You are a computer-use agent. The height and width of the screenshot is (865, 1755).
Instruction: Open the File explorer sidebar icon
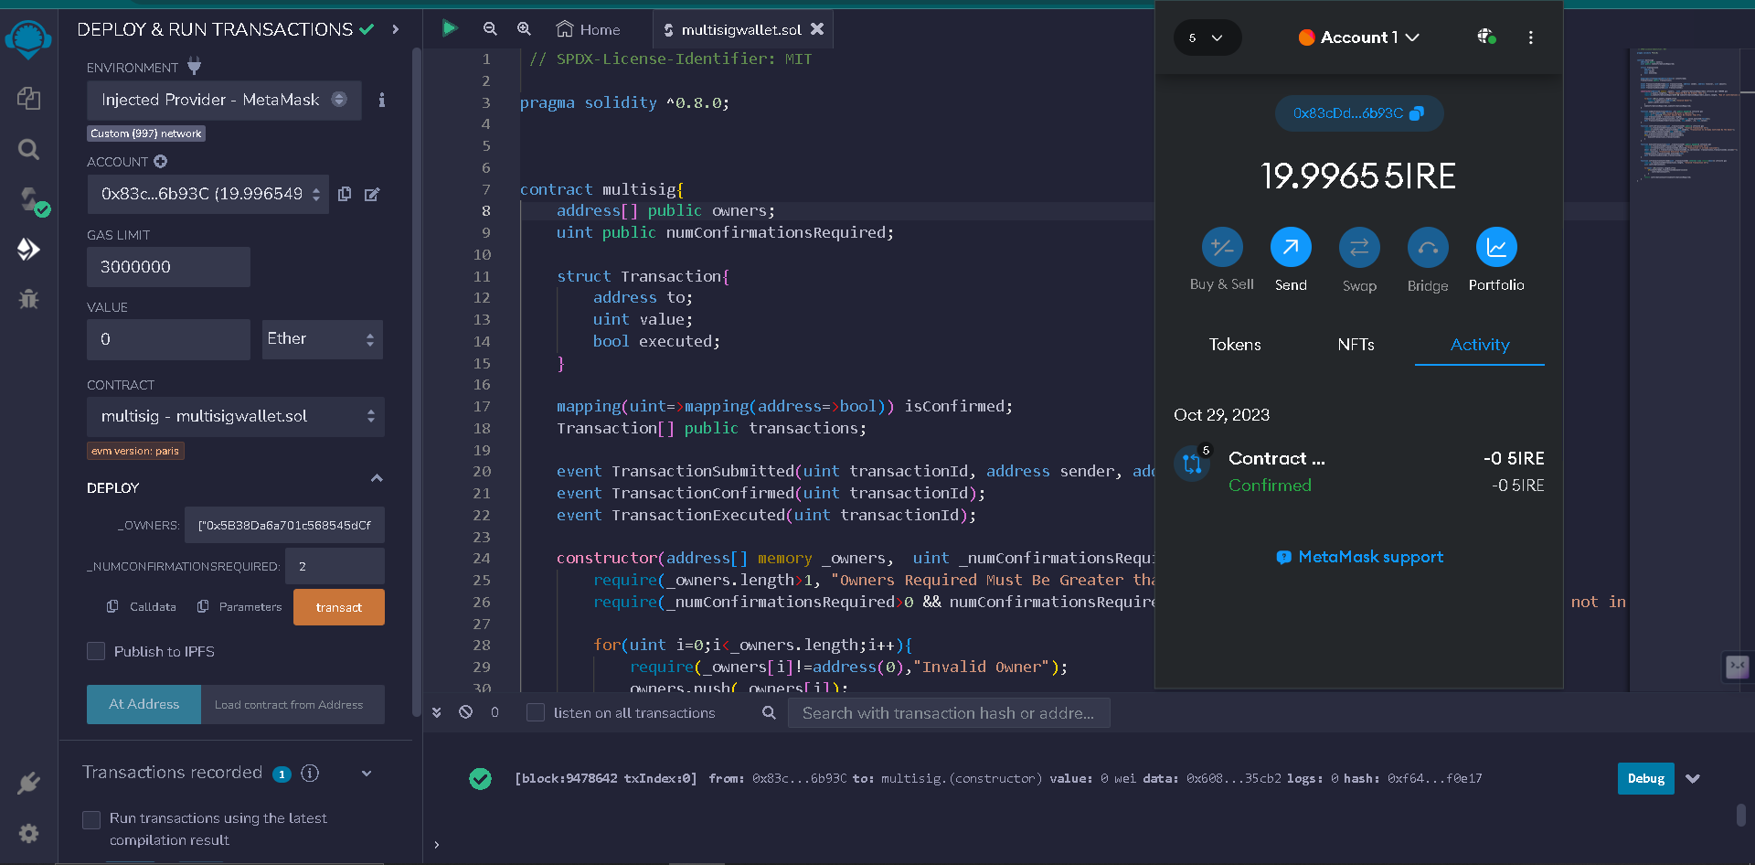28,99
